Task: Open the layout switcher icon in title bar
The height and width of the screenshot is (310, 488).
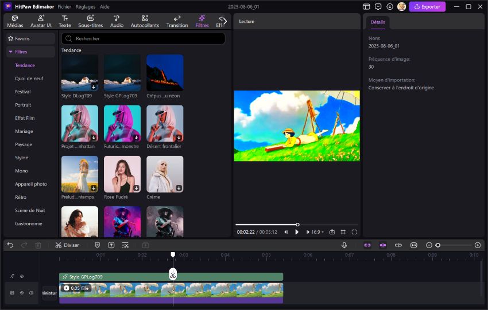Action: coord(366,6)
